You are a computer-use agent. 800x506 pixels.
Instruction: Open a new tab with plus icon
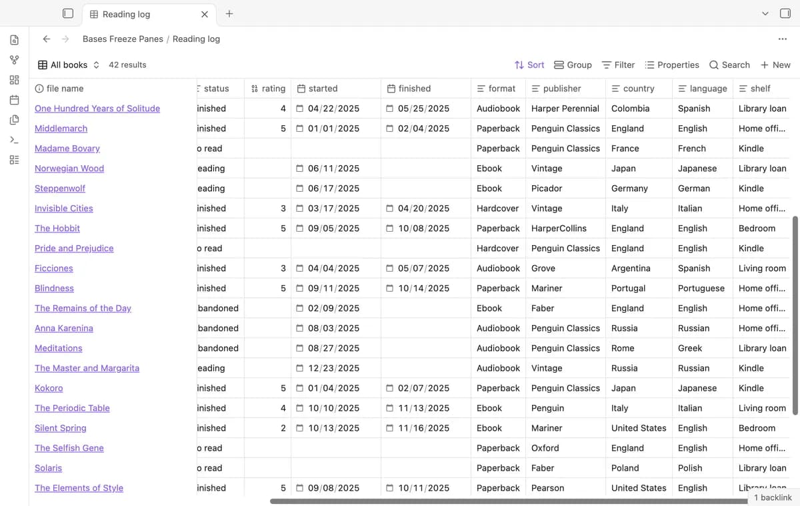point(229,13)
